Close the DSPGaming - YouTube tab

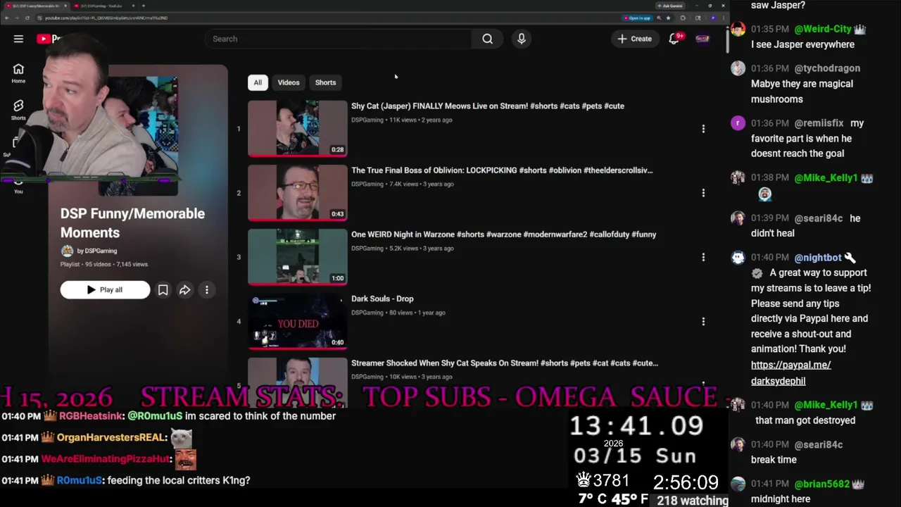point(133,6)
